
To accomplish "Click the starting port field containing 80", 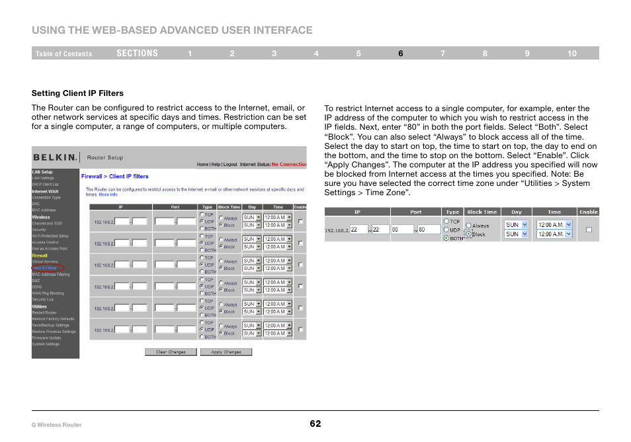I will pos(402,230).
